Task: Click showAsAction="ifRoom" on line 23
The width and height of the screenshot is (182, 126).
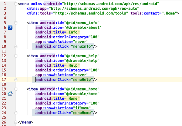Action: point(67,108)
